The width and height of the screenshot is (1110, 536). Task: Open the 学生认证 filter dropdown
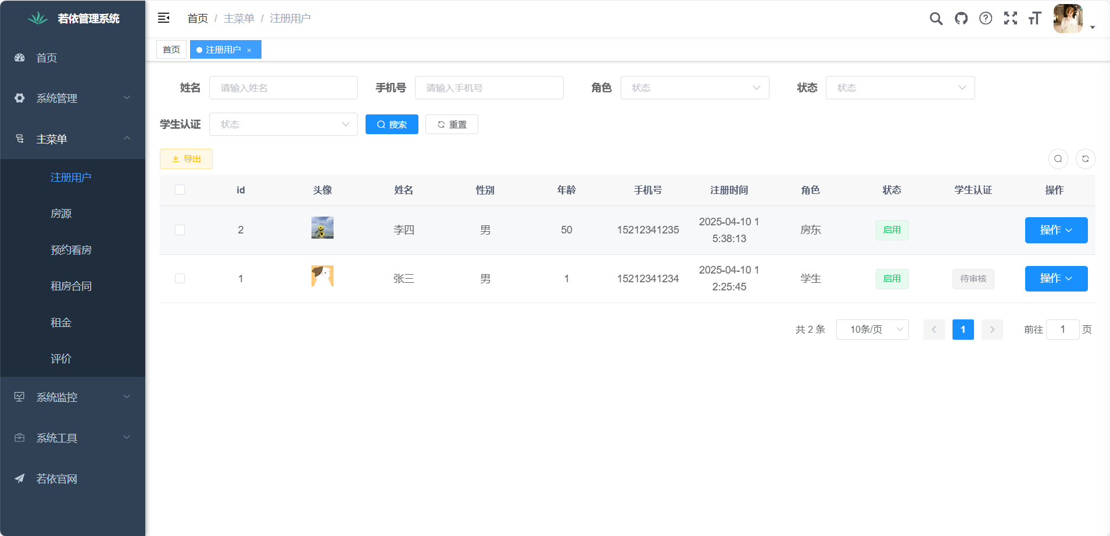click(284, 124)
